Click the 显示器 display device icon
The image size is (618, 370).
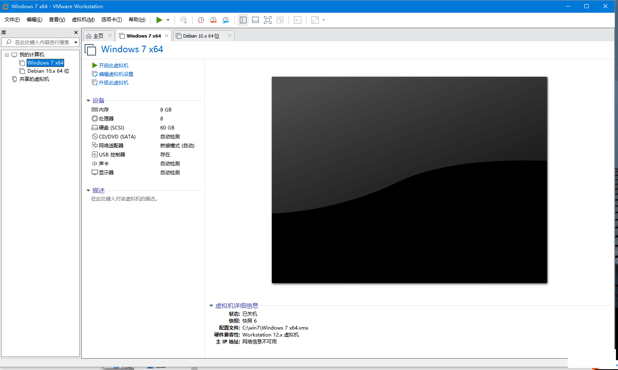tap(95, 172)
